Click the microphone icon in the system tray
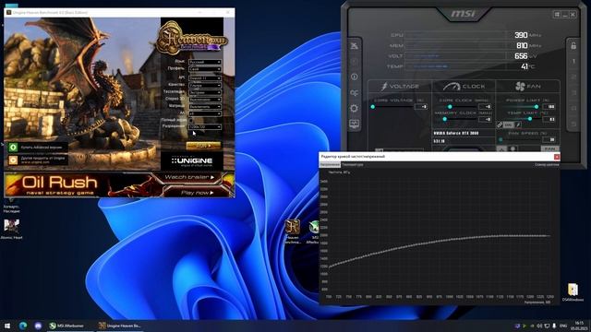The image size is (591, 332). 554,326
